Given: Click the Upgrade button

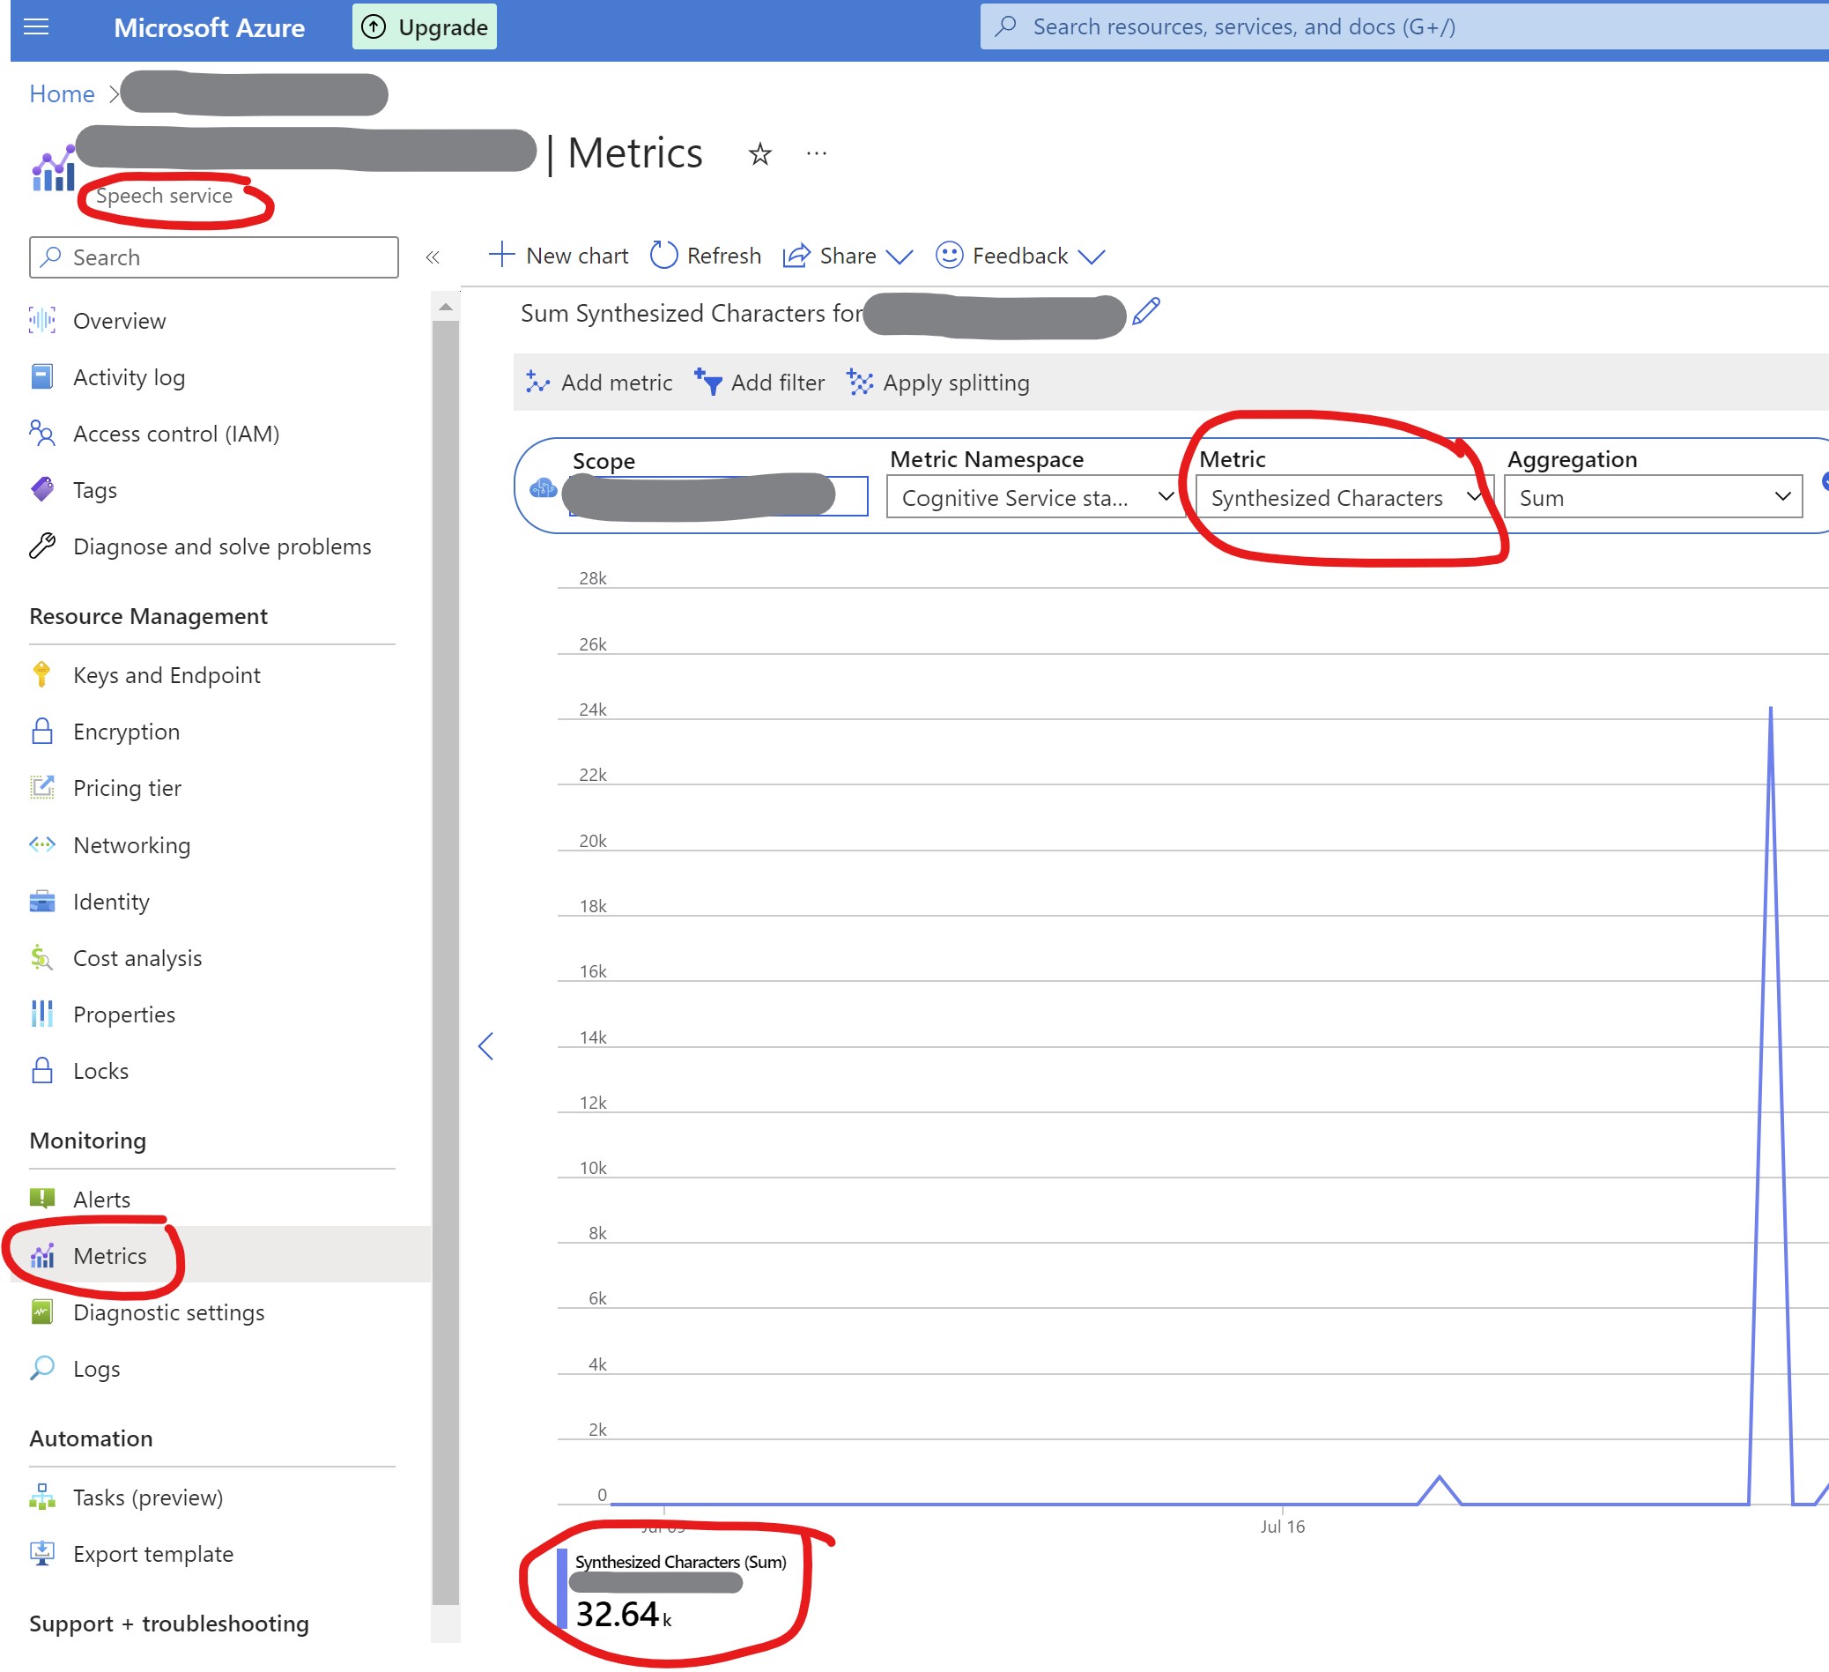Looking at the screenshot, I should [x=425, y=27].
